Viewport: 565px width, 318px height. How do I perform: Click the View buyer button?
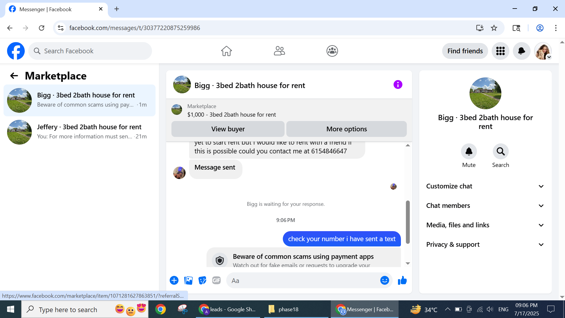click(228, 129)
